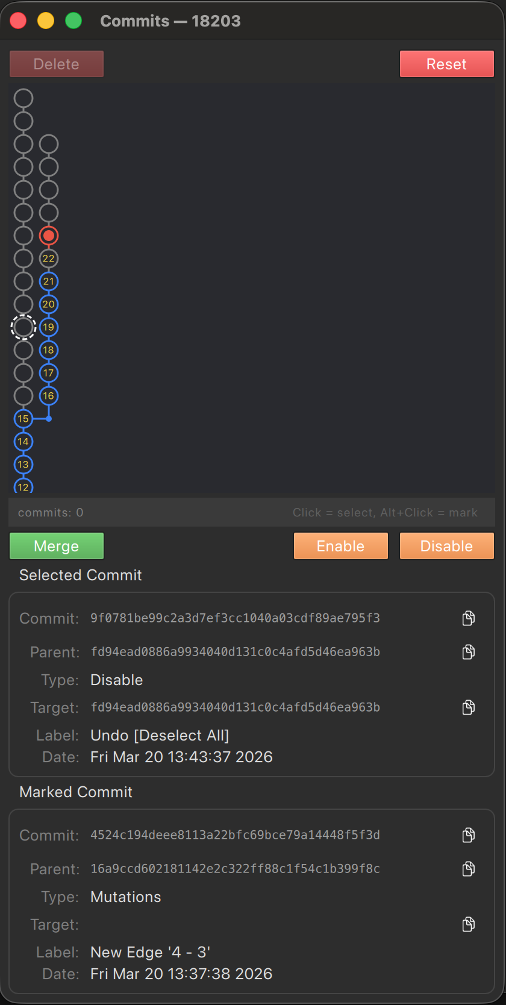Copy the selected commit's target hash
The width and height of the screenshot is (506, 1005).
tap(468, 707)
